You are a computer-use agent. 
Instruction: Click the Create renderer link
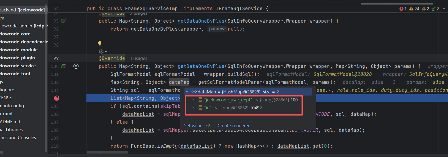click(x=233, y=126)
